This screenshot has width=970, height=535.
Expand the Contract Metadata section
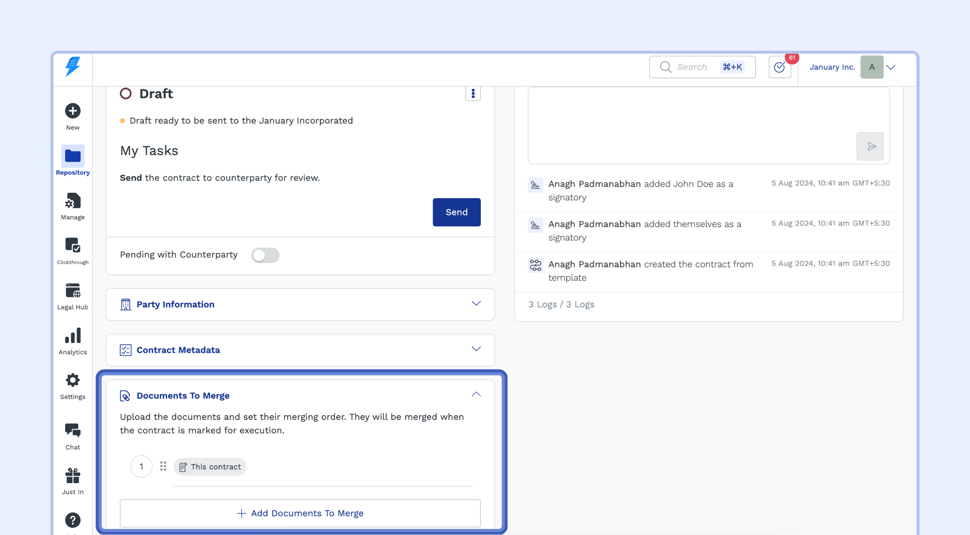pos(476,349)
